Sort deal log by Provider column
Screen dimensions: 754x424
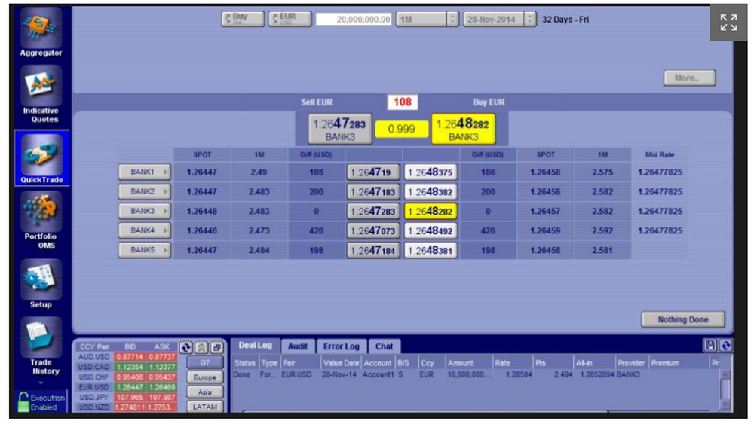coord(631,363)
